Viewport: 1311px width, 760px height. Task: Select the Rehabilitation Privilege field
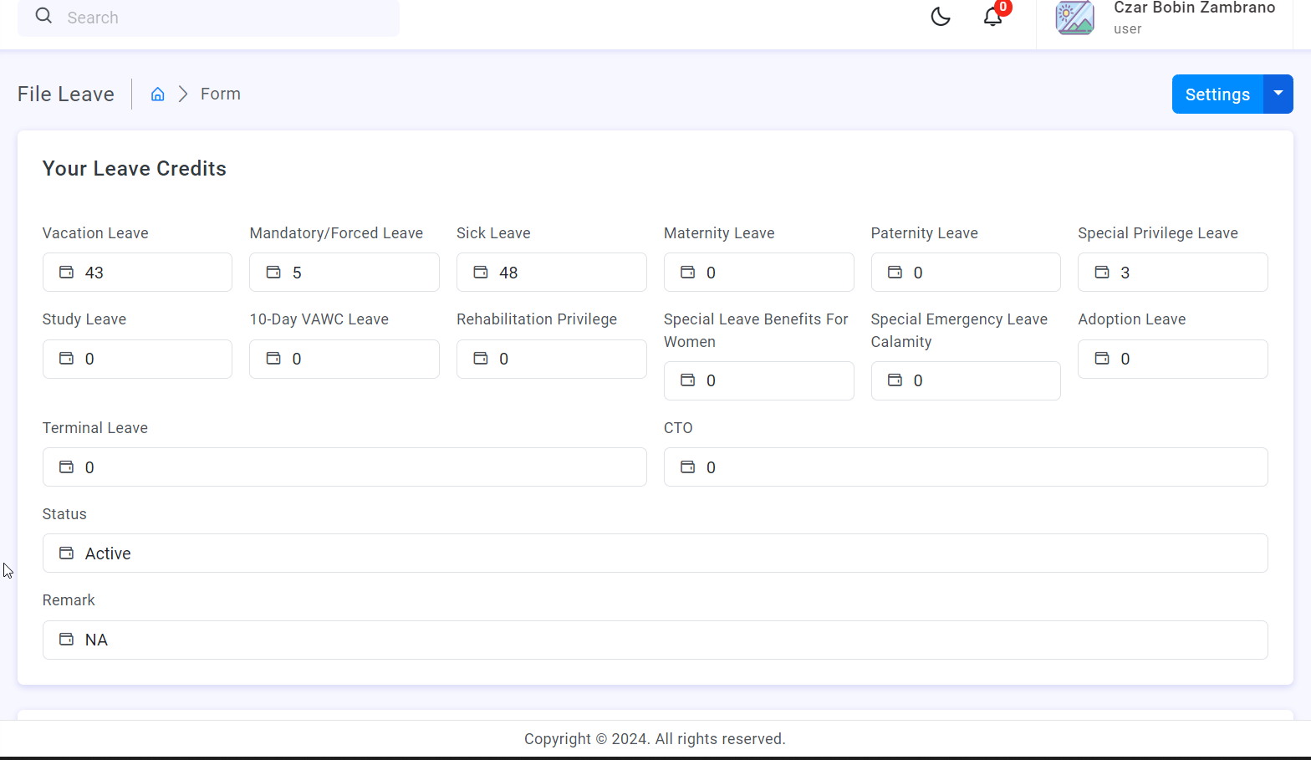pyautogui.click(x=552, y=359)
